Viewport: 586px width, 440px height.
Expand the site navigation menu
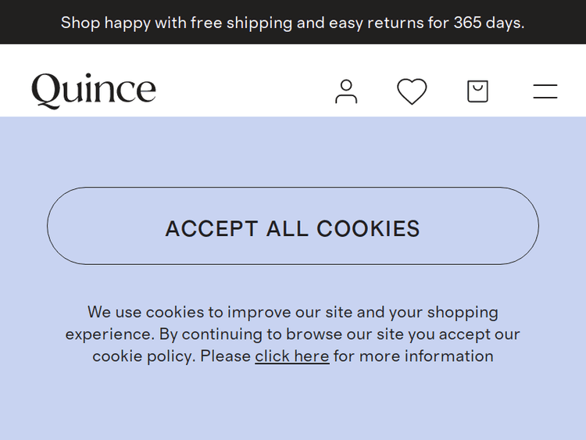pos(545,91)
